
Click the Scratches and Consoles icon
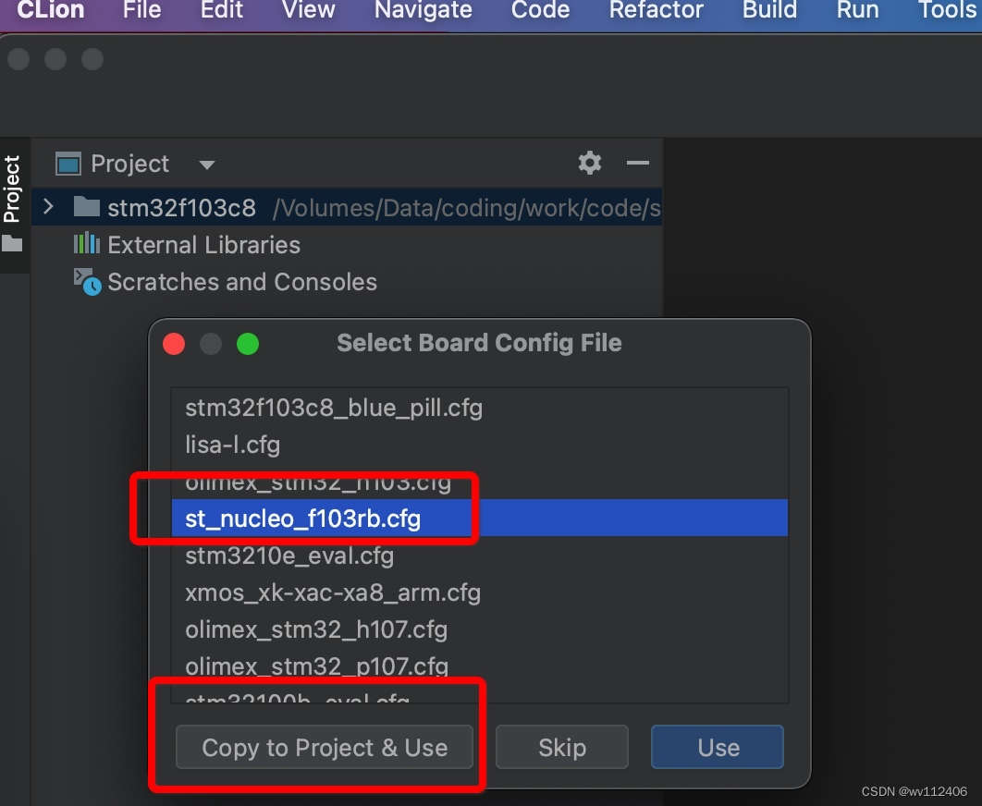[x=87, y=282]
